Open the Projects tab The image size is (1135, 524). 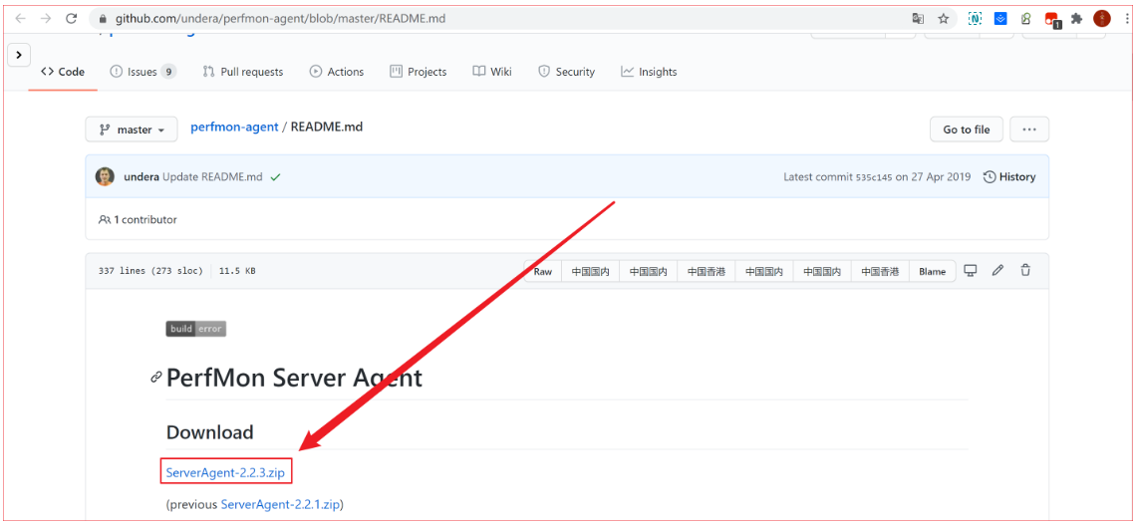coord(419,72)
